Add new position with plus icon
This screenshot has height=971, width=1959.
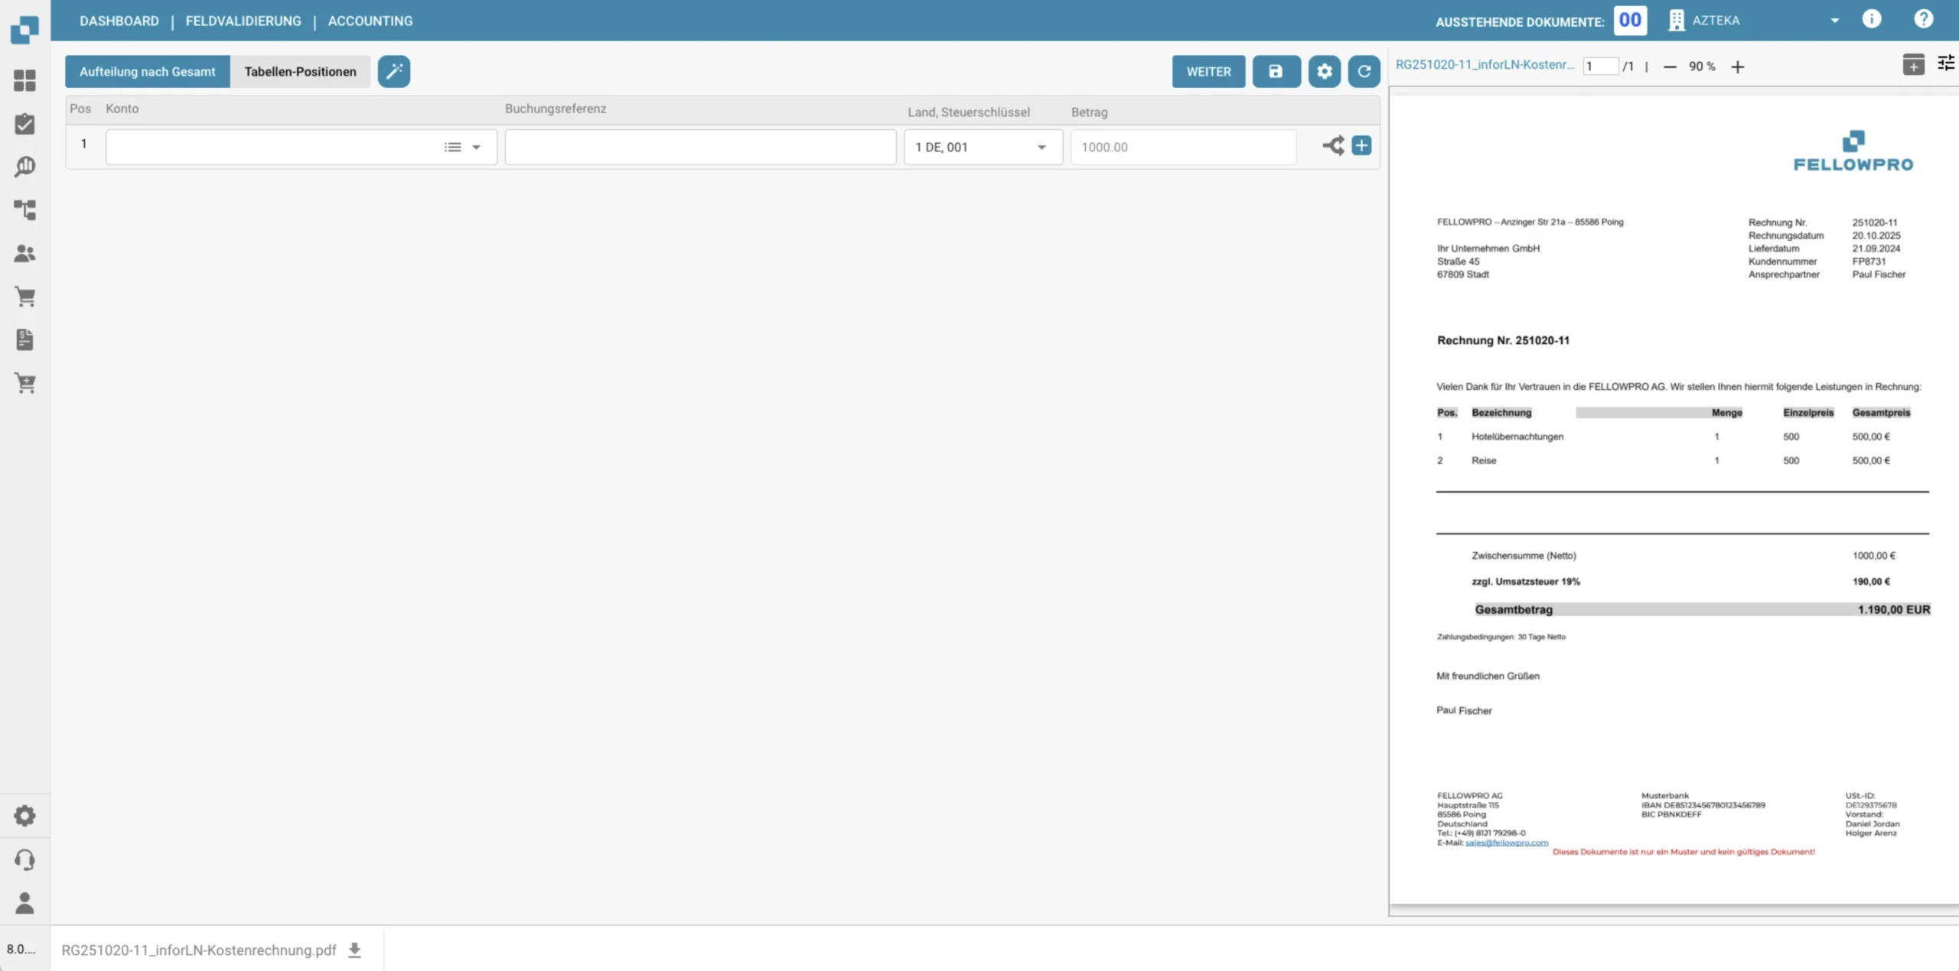tap(1361, 145)
